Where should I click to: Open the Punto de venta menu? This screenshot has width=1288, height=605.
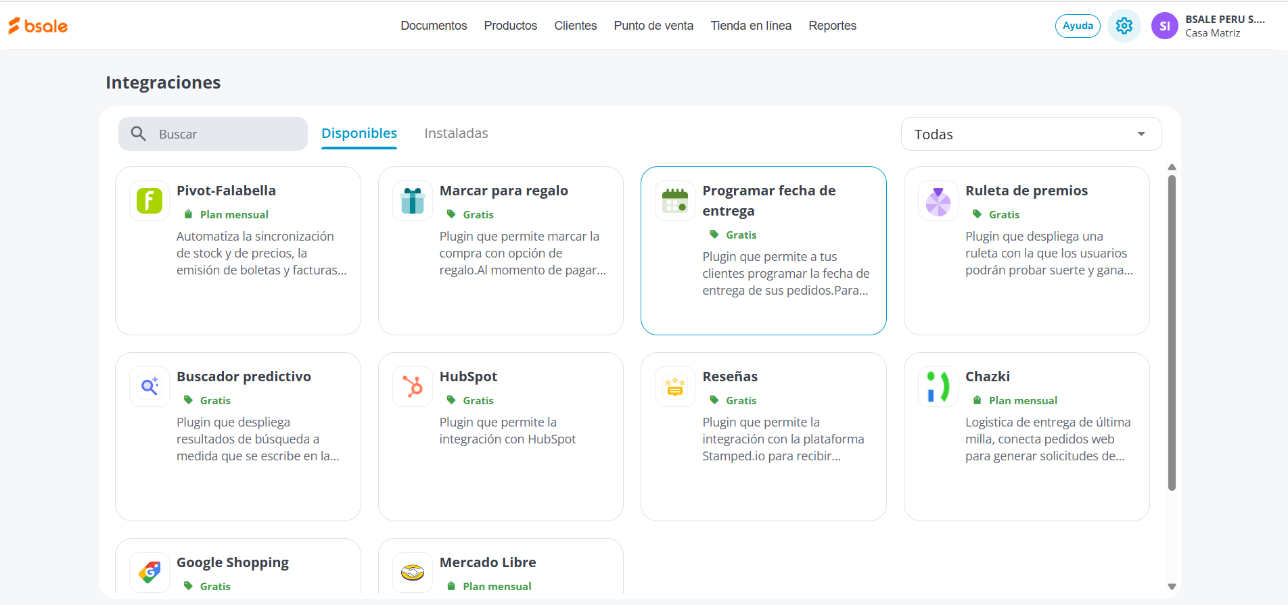point(653,26)
